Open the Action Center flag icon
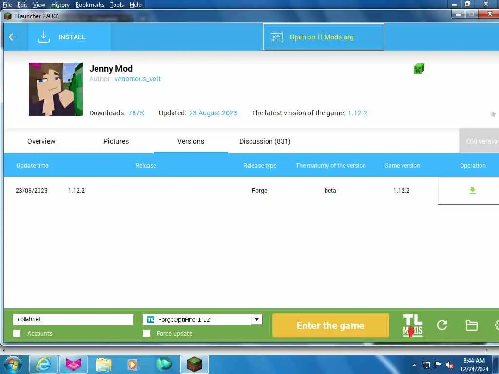The height and width of the screenshot is (374, 499). (x=438, y=364)
